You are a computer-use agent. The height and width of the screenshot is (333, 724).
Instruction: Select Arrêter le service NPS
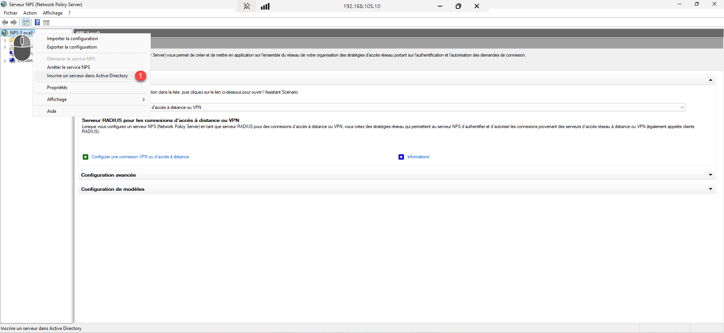pos(68,67)
